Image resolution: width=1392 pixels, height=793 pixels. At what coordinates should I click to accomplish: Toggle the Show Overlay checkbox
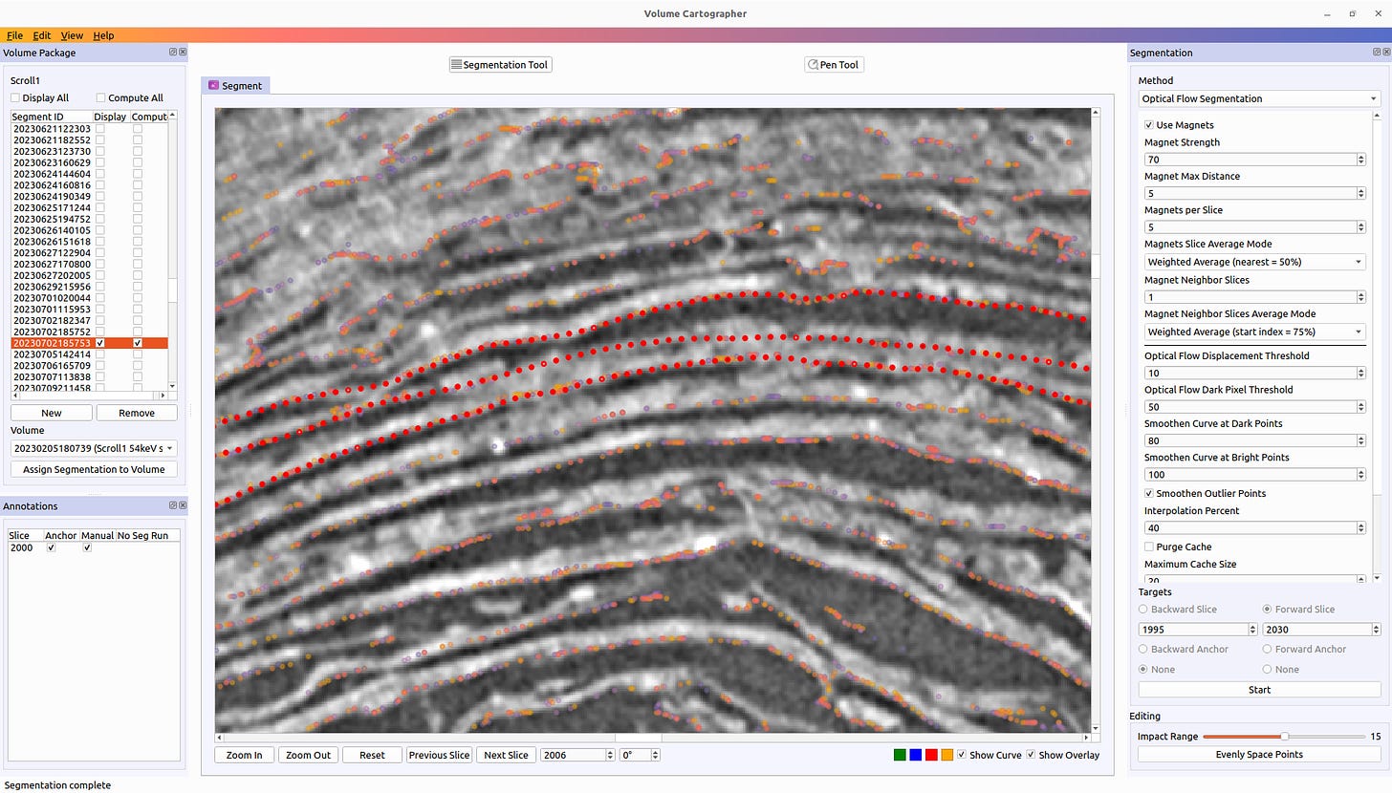coord(1031,755)
